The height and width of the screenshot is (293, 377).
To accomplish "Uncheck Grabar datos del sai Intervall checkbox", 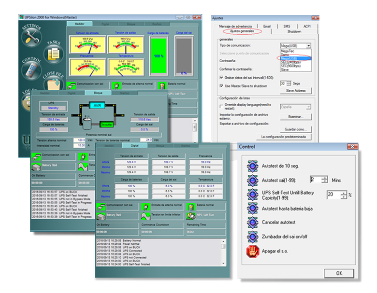I will click(x=221, y=77).
